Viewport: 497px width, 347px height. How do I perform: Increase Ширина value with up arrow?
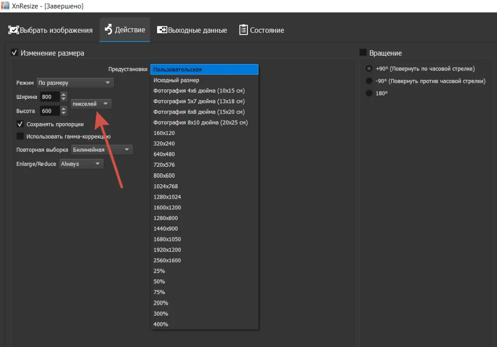pos(63,94)
